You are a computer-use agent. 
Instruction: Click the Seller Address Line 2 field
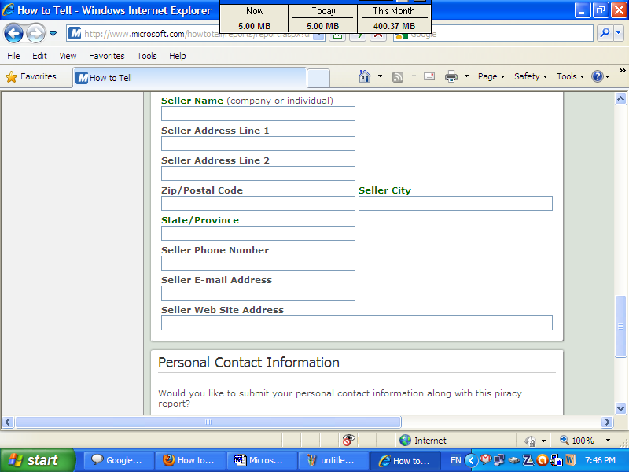258,173
